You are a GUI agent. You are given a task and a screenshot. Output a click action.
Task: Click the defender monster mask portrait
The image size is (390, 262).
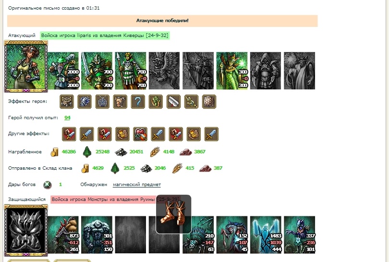(x=26, y=230)
